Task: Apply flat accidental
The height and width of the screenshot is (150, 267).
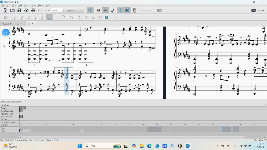Action: [x=93, y=17]
